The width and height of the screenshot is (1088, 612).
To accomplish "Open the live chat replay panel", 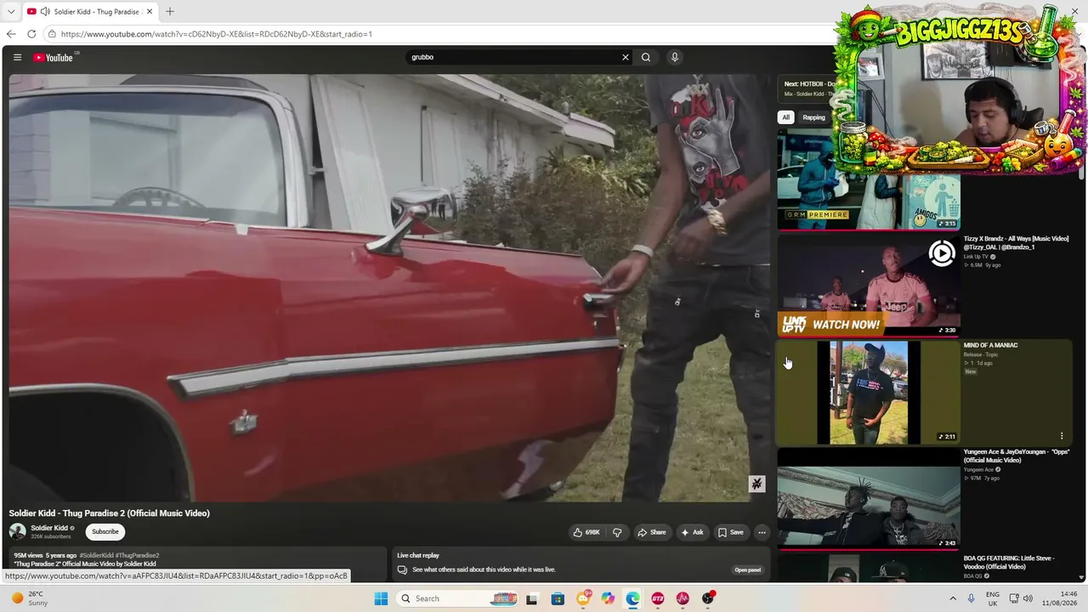I will 748,570.
